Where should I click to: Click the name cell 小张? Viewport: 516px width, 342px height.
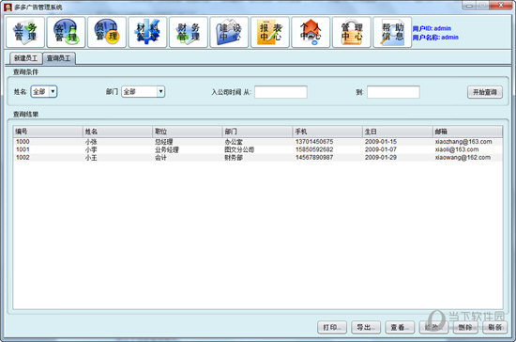point(91,142)
